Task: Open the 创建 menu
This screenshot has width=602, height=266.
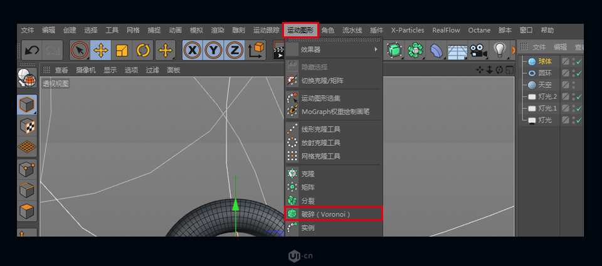Action: [x=70, y=30]
